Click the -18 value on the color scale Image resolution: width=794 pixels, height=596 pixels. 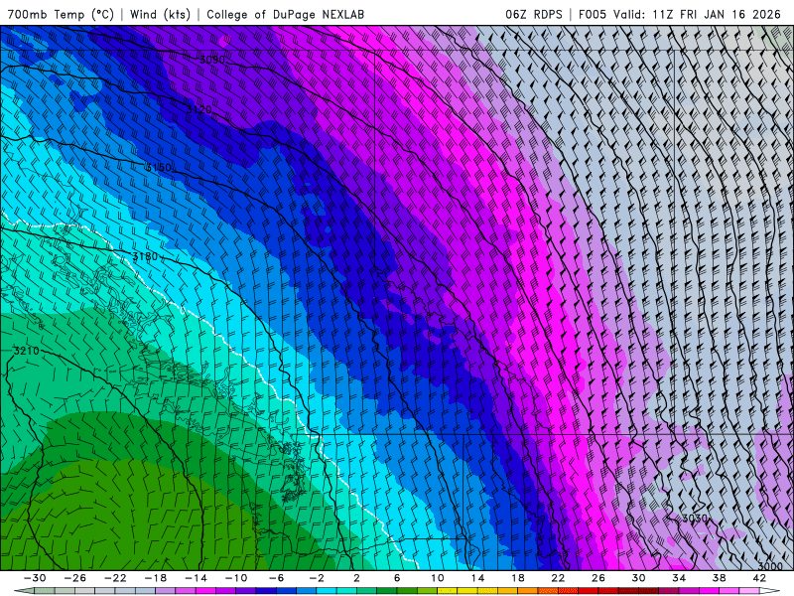tap(156, 578)
